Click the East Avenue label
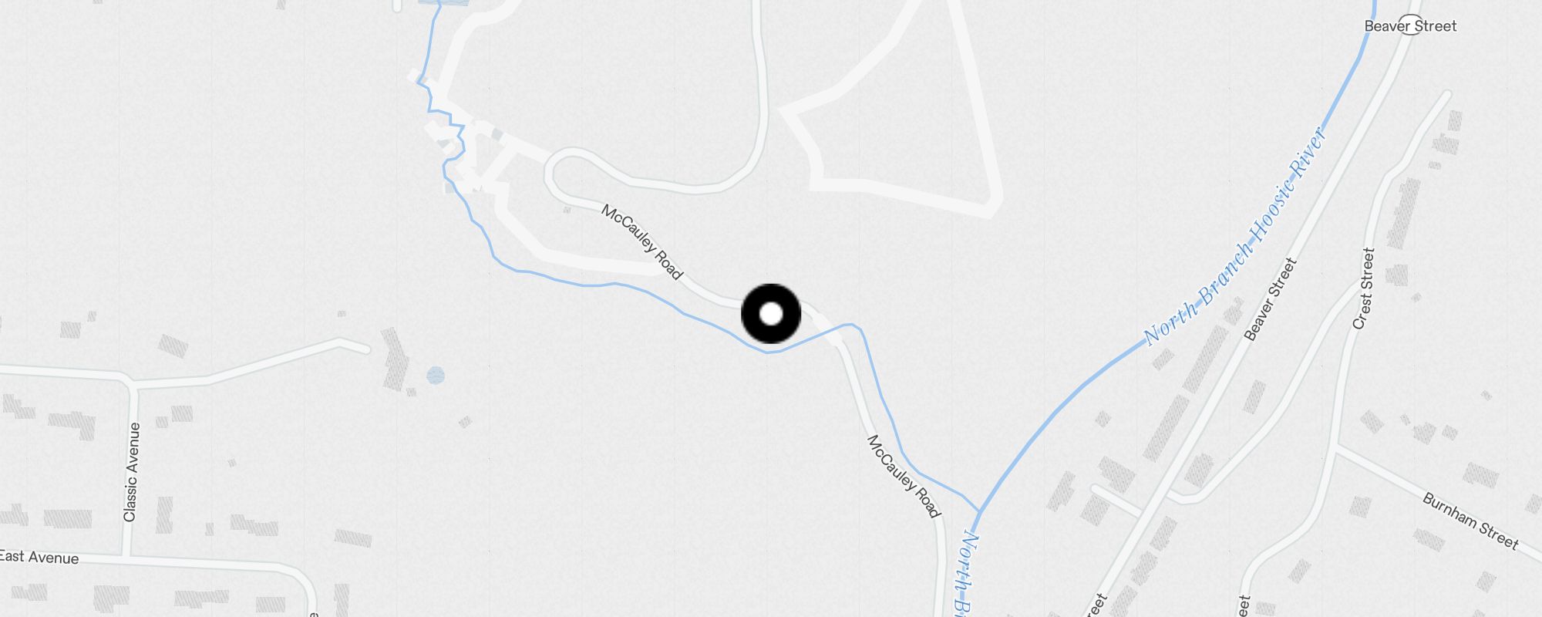Image resolution: width=1542 pixels, height=617 pixels. coord(39,557)
